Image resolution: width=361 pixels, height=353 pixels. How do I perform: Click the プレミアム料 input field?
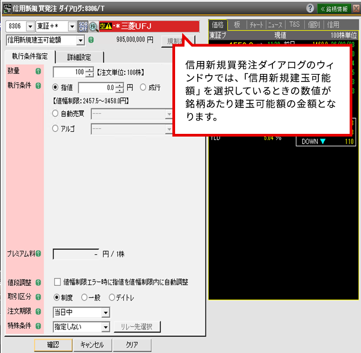76,254
